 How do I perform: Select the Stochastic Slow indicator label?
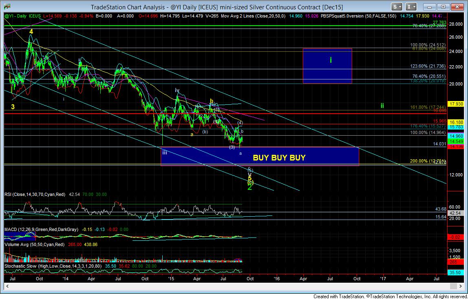point(46,266)
